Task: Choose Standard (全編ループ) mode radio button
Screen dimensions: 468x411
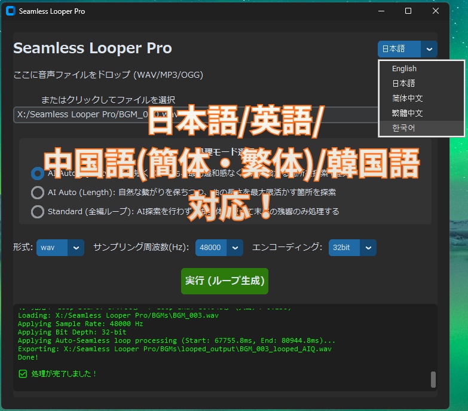Action: 38,212
